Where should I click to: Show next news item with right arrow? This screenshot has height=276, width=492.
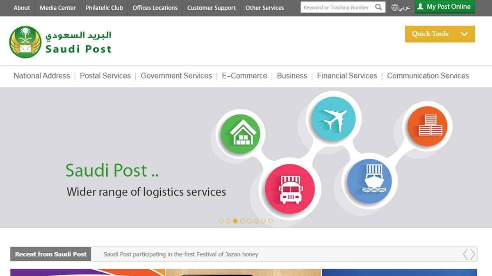[x=473, y=254]
